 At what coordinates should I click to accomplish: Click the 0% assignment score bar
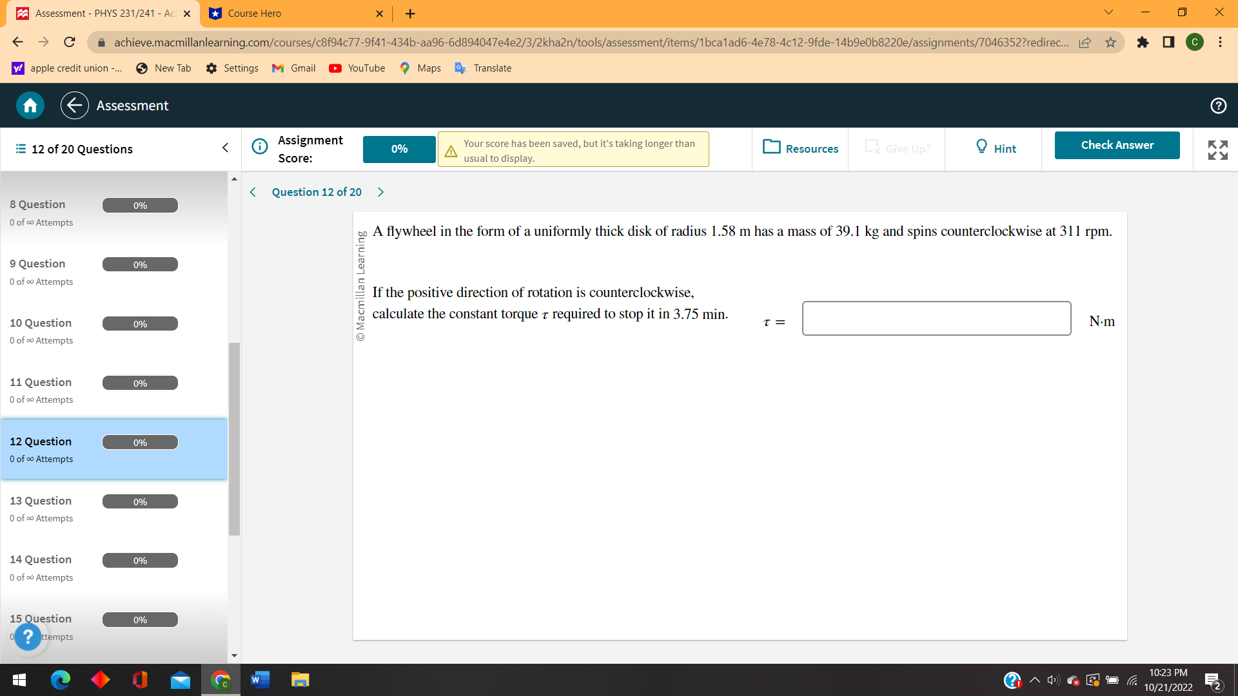click(398, 149)
